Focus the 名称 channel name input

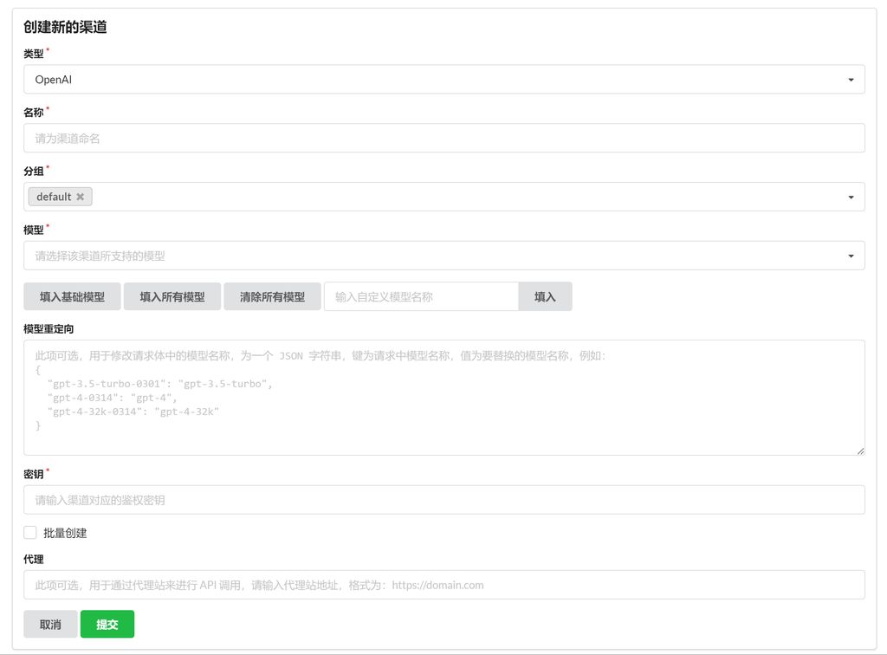click(443, 138)
